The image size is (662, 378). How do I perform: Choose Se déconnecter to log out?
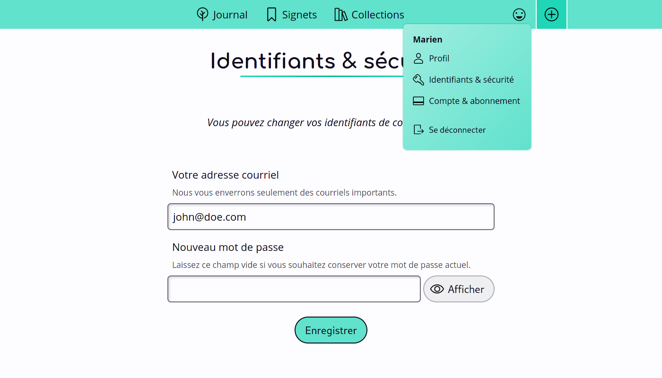[457, 129]
